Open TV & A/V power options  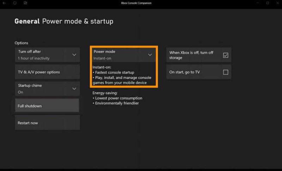tap(48, 72)
